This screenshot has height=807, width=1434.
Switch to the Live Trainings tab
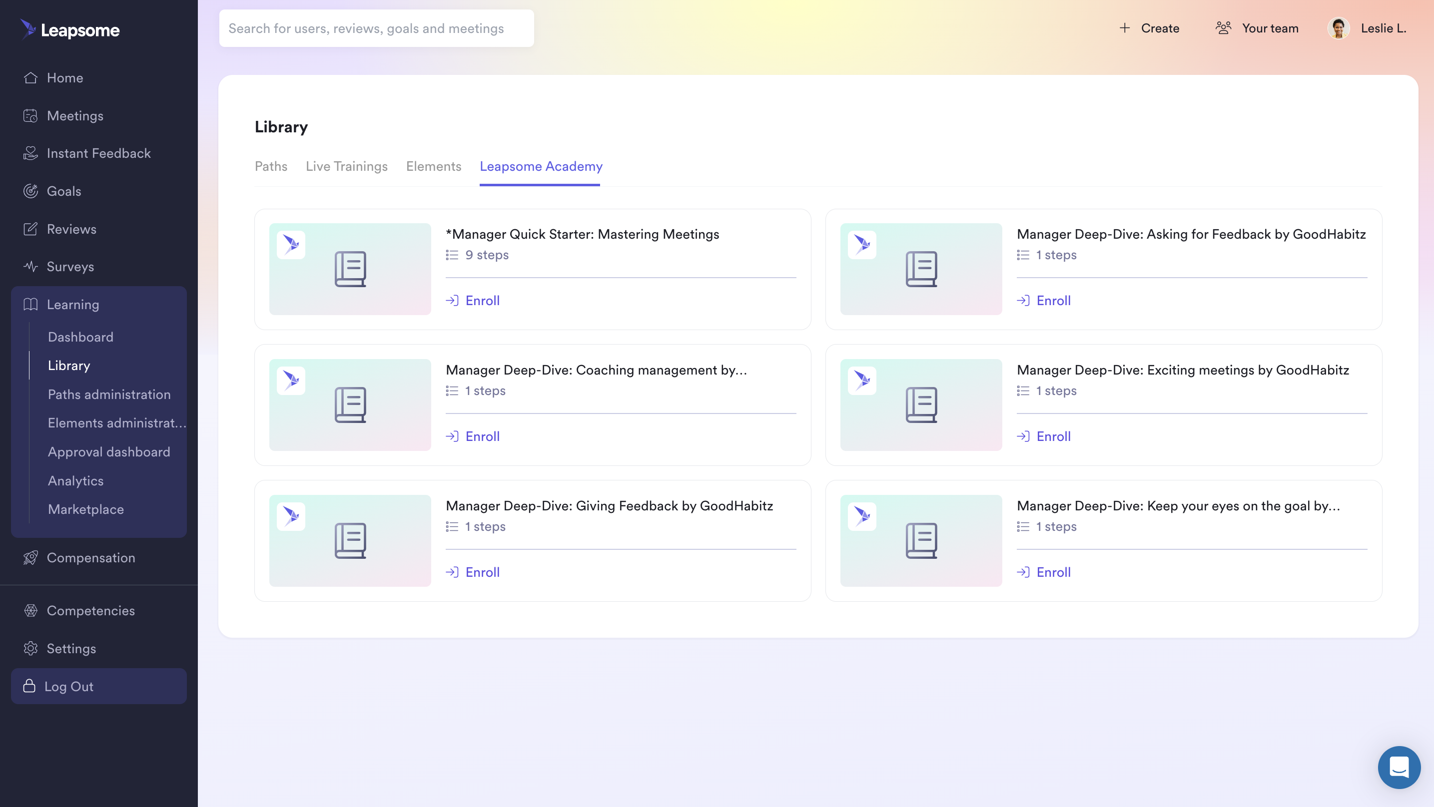point(347,166)
